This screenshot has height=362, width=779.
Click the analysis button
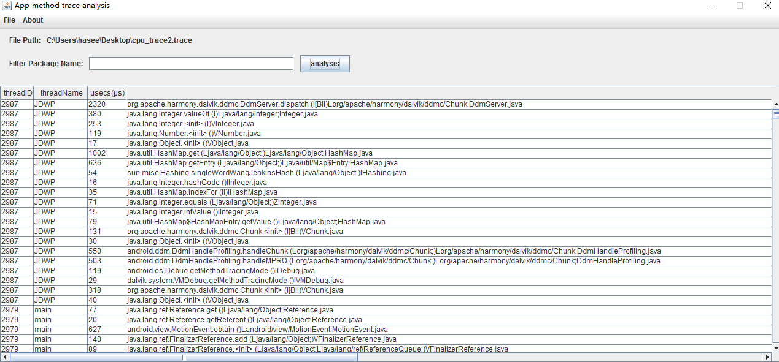tap(325, 64)
